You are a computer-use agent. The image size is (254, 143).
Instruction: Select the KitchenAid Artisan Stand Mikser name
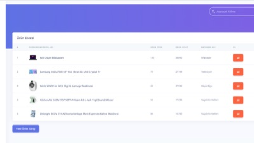[x=77, y=100]
